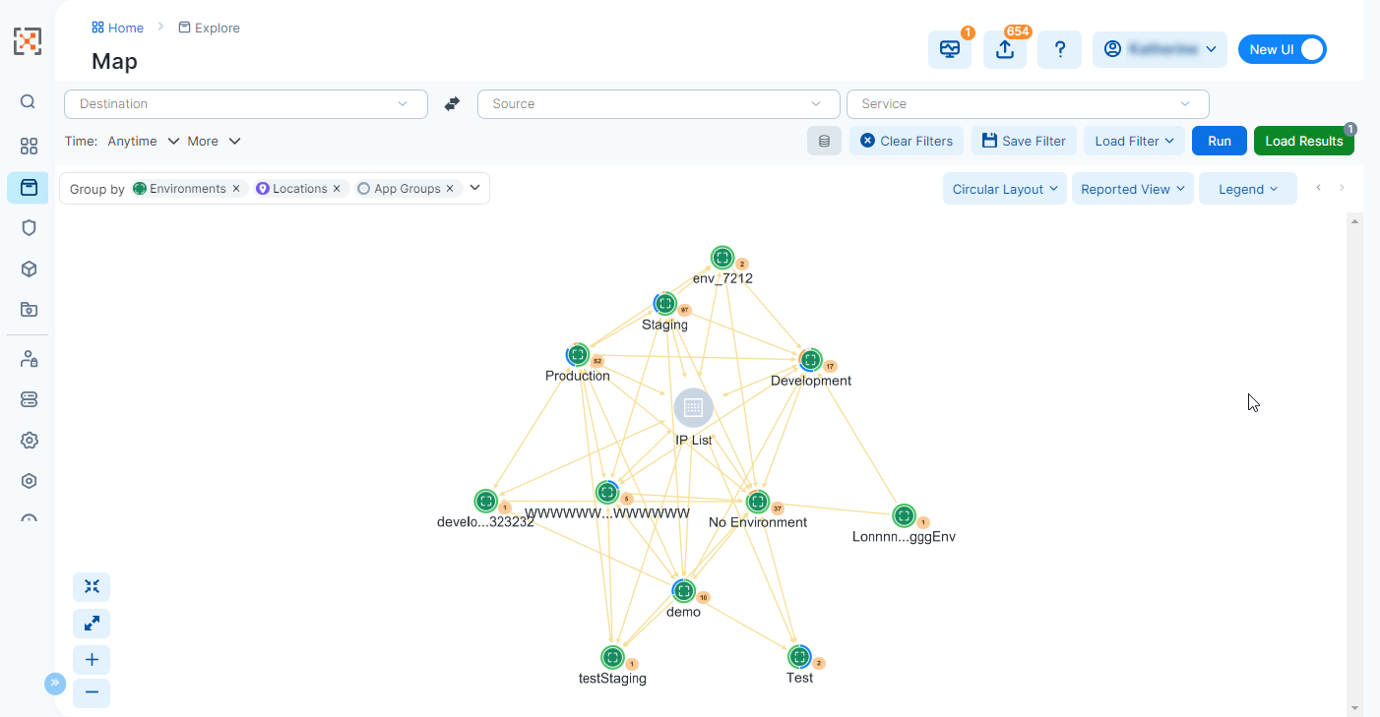This screenshot has height=717, width=1380.
Task: Open the Load Filter dropdown
Action: [1135, 141]
